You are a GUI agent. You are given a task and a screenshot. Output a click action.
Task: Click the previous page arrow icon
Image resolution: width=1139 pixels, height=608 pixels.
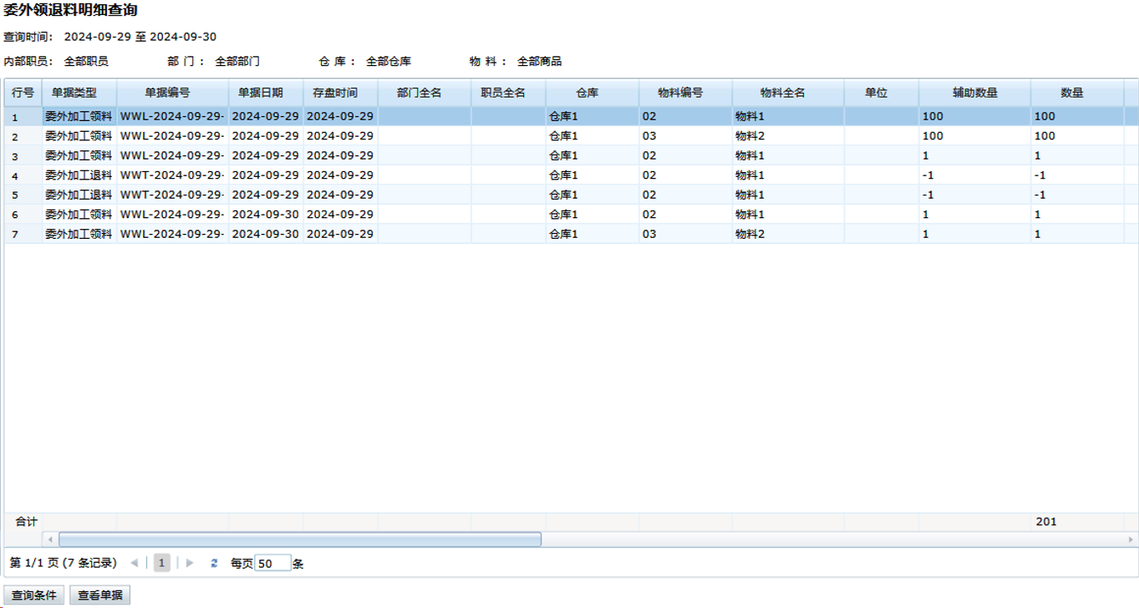point(135,564)
